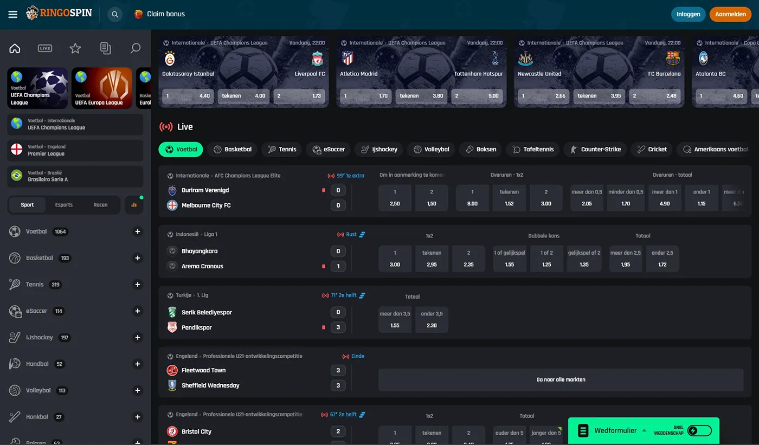Expand the Basketbal plus button
Image resolution: width=759 pixels, height=445 pixels.
point(138,258)
